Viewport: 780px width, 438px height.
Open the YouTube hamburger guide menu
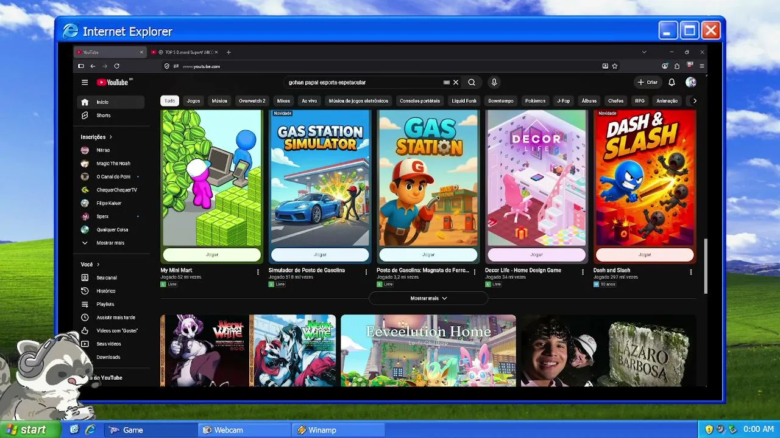[x=85, y=82]
